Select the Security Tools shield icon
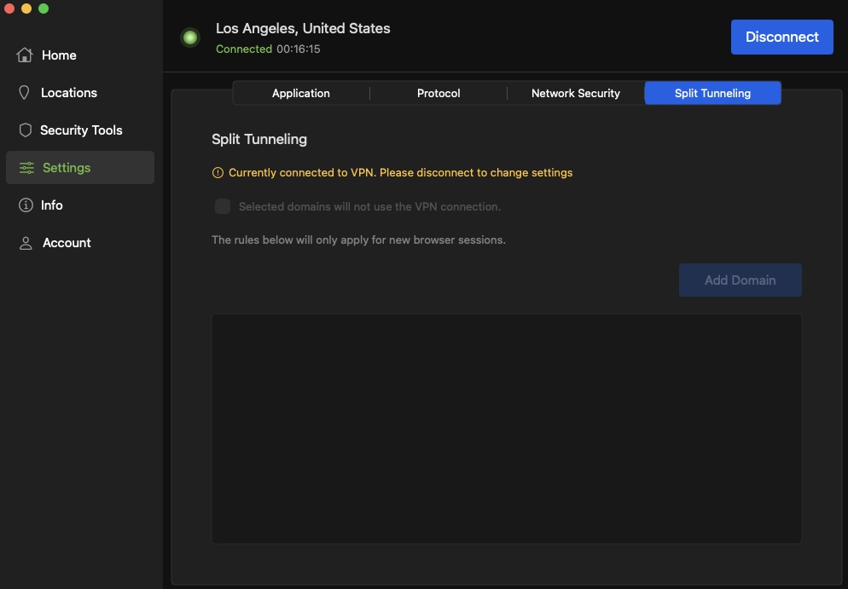The image size is (848, 589). coord(25,130)
